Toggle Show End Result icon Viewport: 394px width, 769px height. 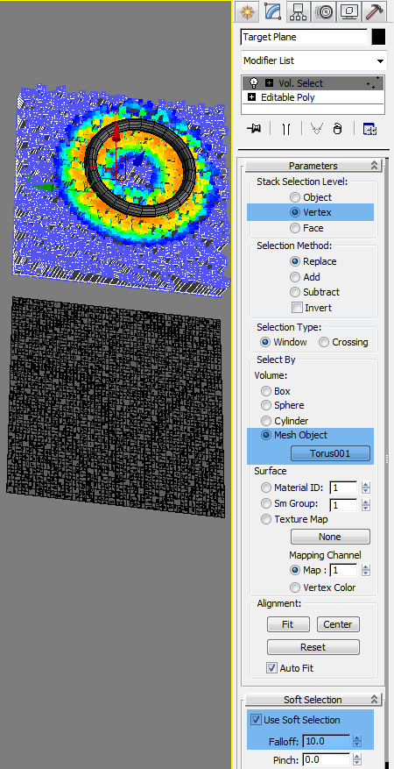pyautogui.click(x=286, y=129)
